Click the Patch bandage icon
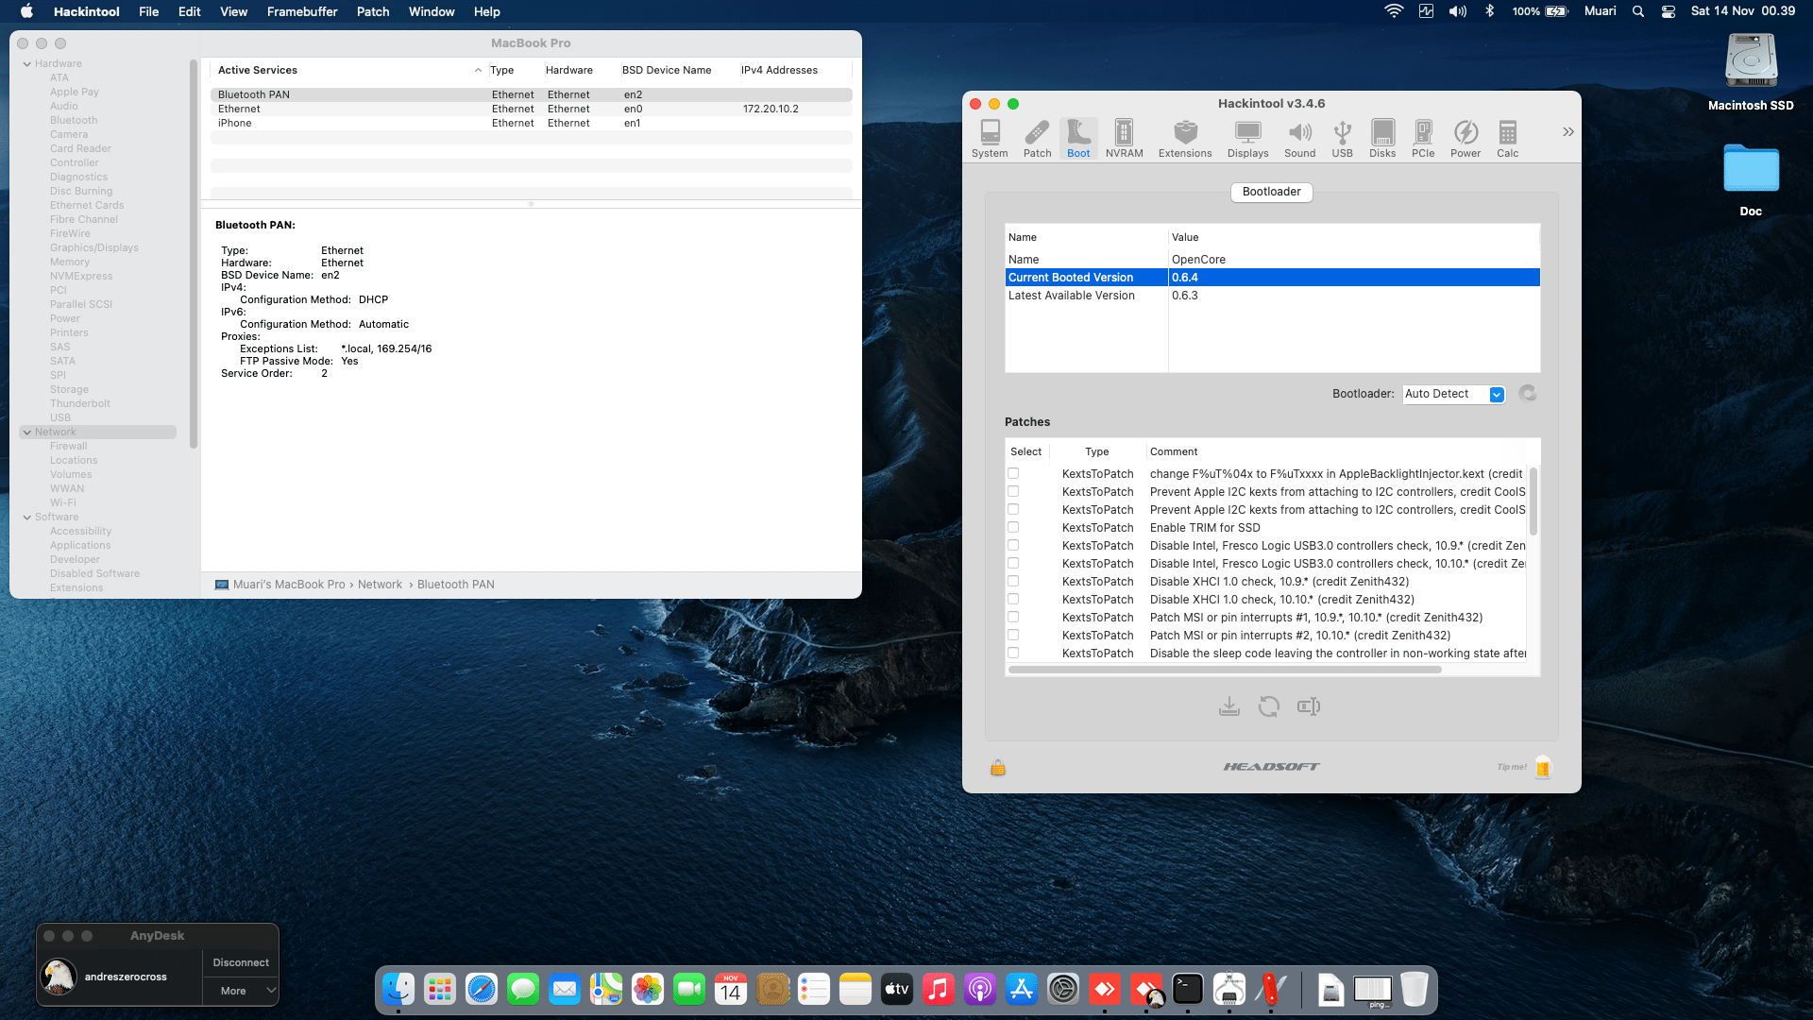The width and height of the screenshot is (1813, 1020). click(x=1037, y=138)
